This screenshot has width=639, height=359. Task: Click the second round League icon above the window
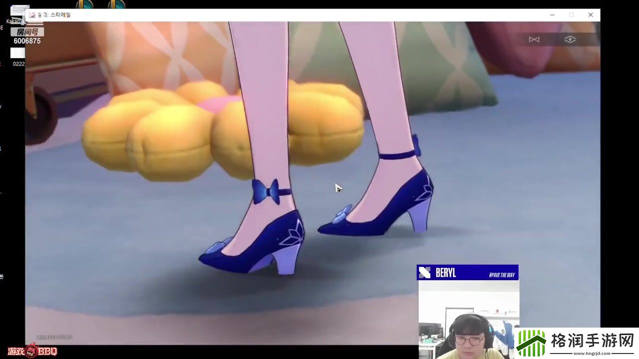pos(116,4)
